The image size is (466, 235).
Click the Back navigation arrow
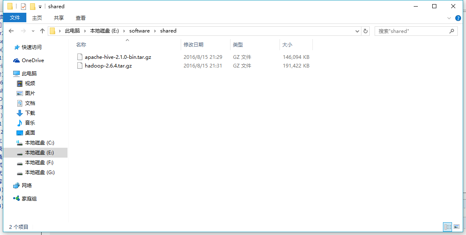pos(11,31)
